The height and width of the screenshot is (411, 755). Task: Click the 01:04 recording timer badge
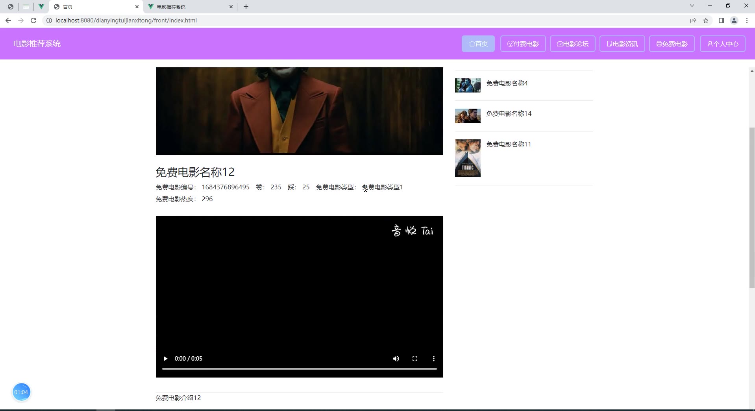coord(21,392)
